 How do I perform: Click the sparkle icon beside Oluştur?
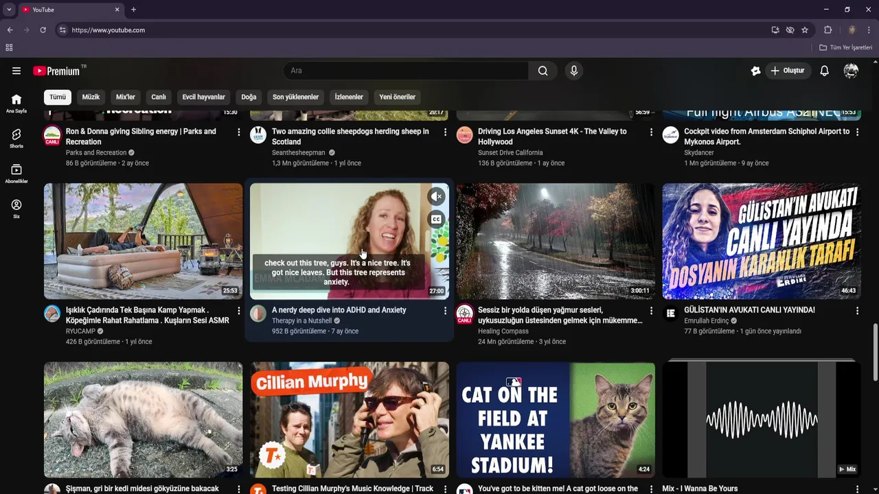click(755, 71)
